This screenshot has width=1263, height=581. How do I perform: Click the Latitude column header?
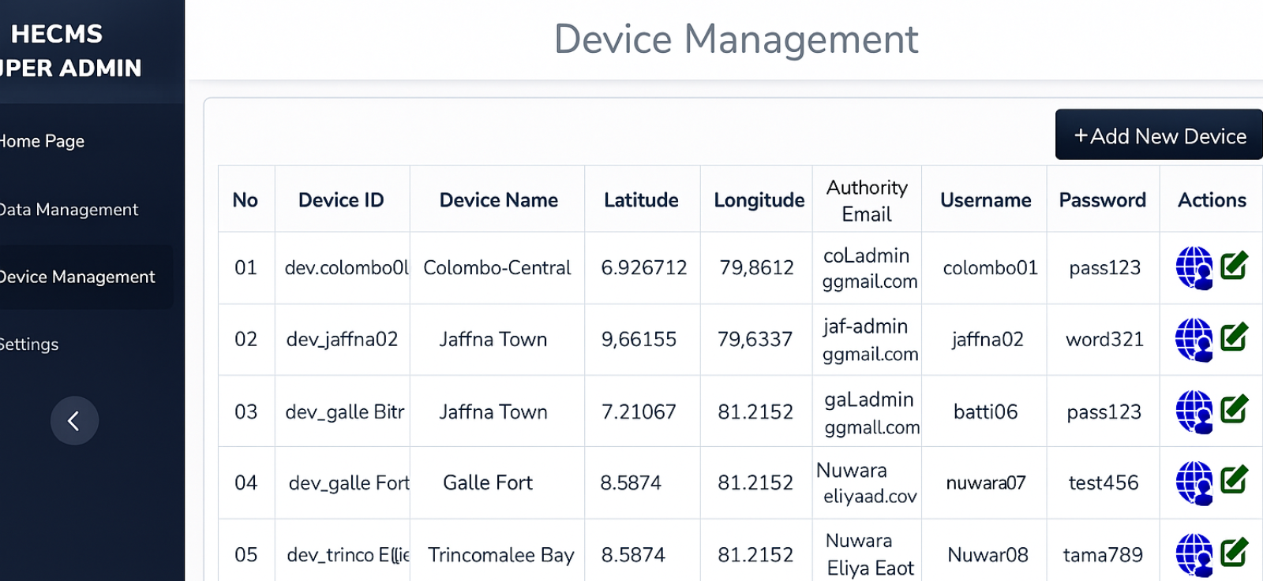(x=641, y=200)
